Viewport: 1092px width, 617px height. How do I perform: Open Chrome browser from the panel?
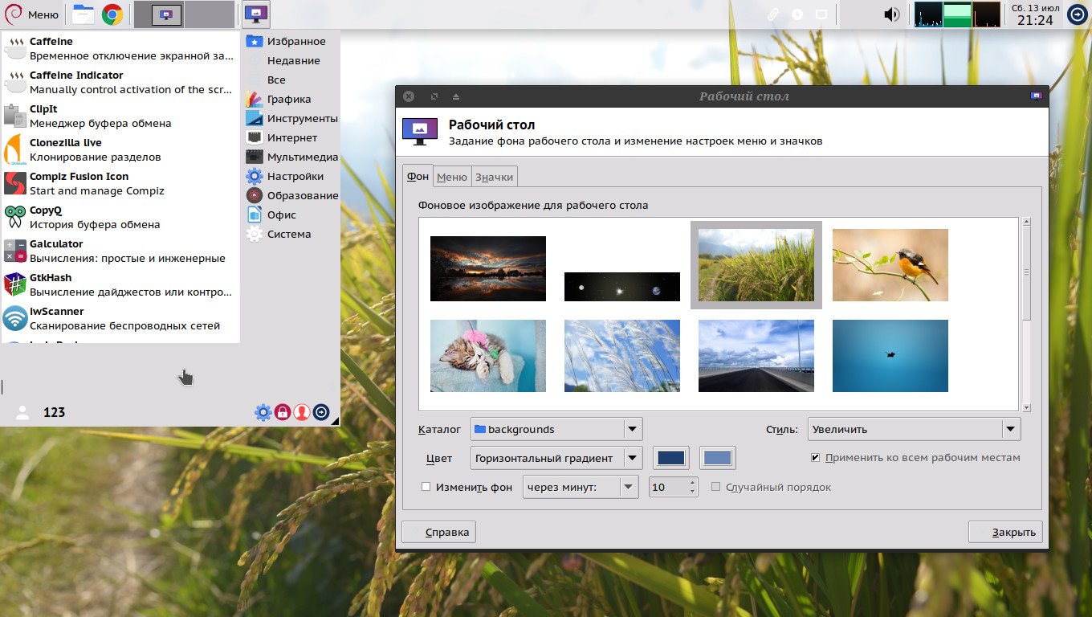coord(112,14)
